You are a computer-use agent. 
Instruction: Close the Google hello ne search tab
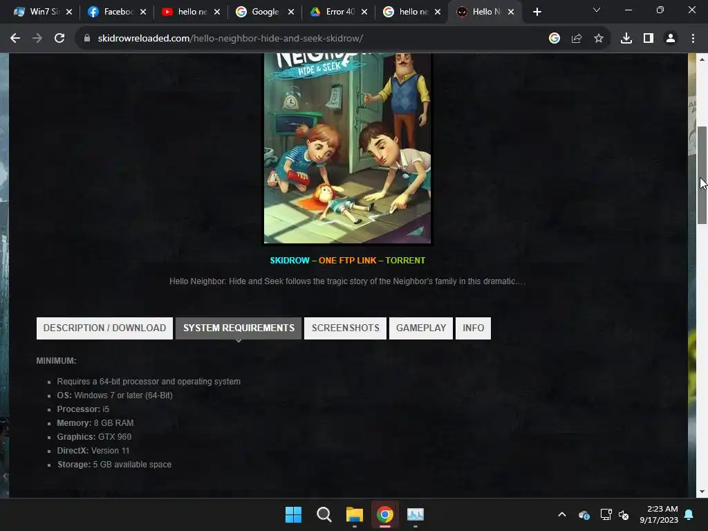(438, 12)
